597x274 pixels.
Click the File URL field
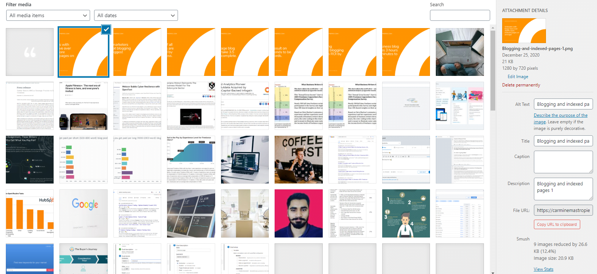563,210
